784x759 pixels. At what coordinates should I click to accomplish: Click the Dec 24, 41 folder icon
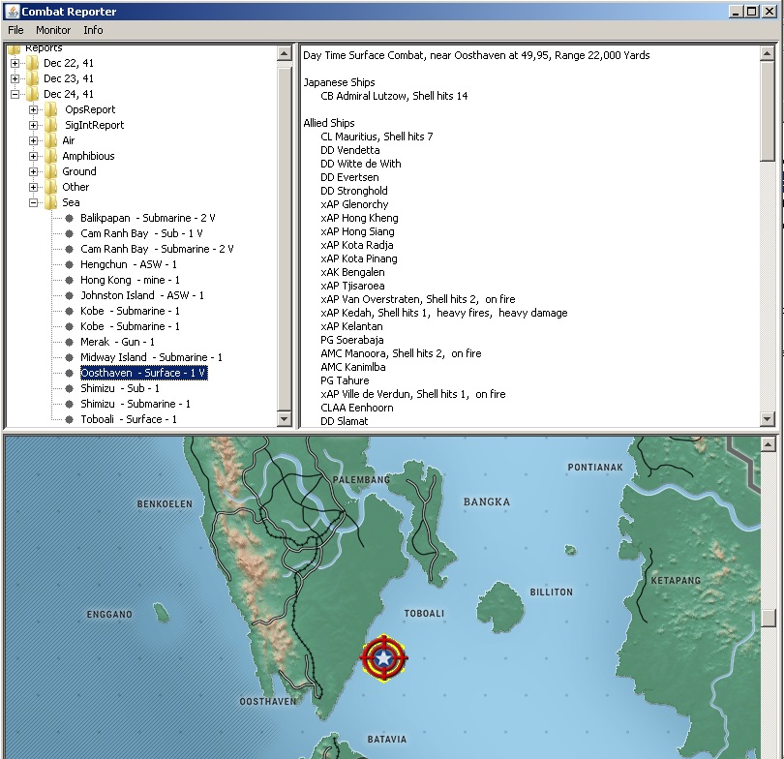pos(33,94)
